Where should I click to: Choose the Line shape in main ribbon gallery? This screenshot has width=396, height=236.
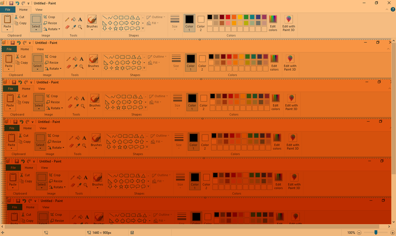[104, 17]
